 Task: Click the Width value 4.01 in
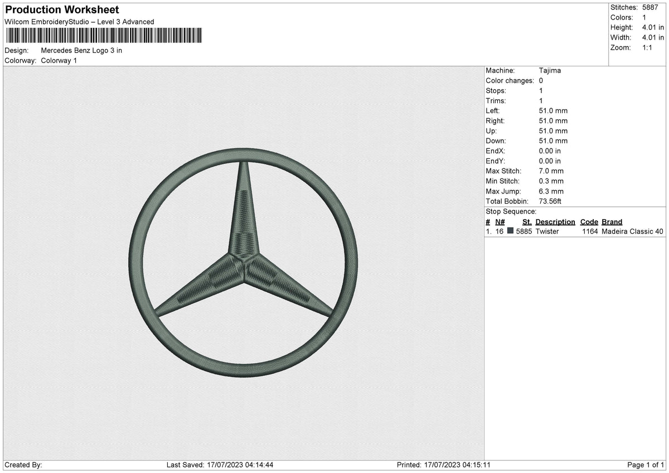(x=653, y=37)
